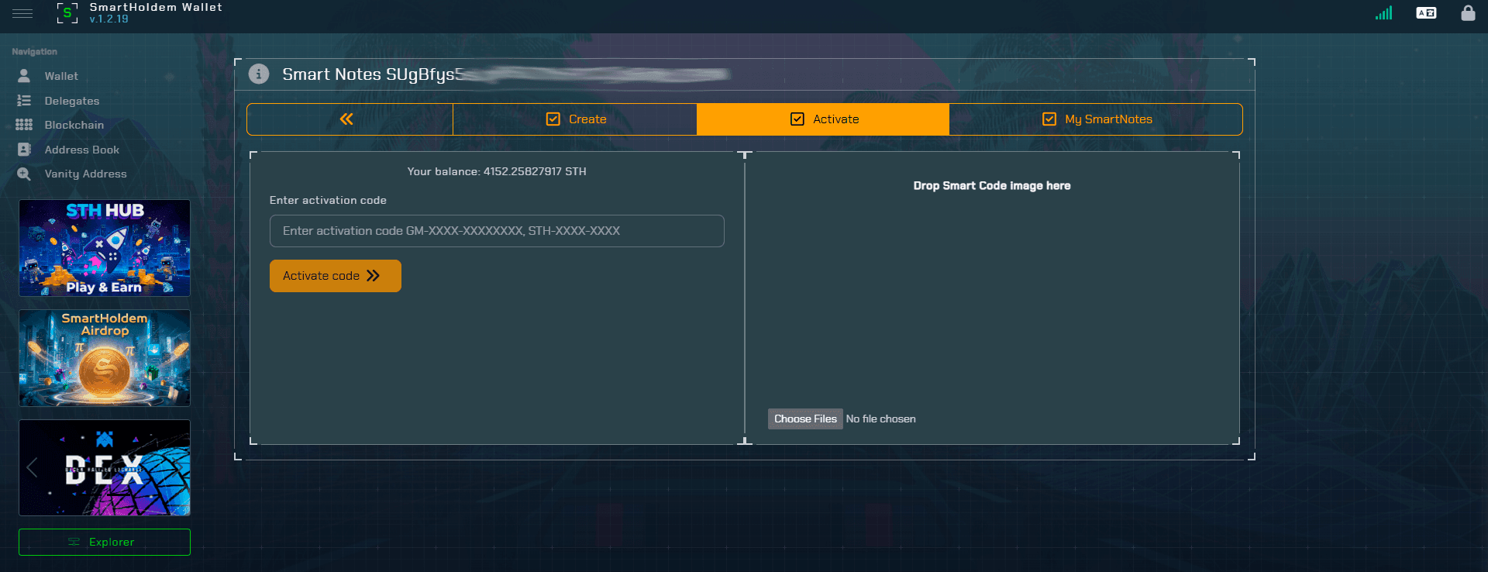Click the lock wallet icon

click(1468, 13)
